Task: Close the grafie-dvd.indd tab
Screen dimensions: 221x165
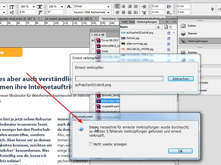Action: click(39, 18)
